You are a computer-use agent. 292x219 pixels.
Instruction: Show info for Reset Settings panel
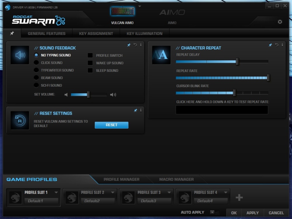coord(141,110)
